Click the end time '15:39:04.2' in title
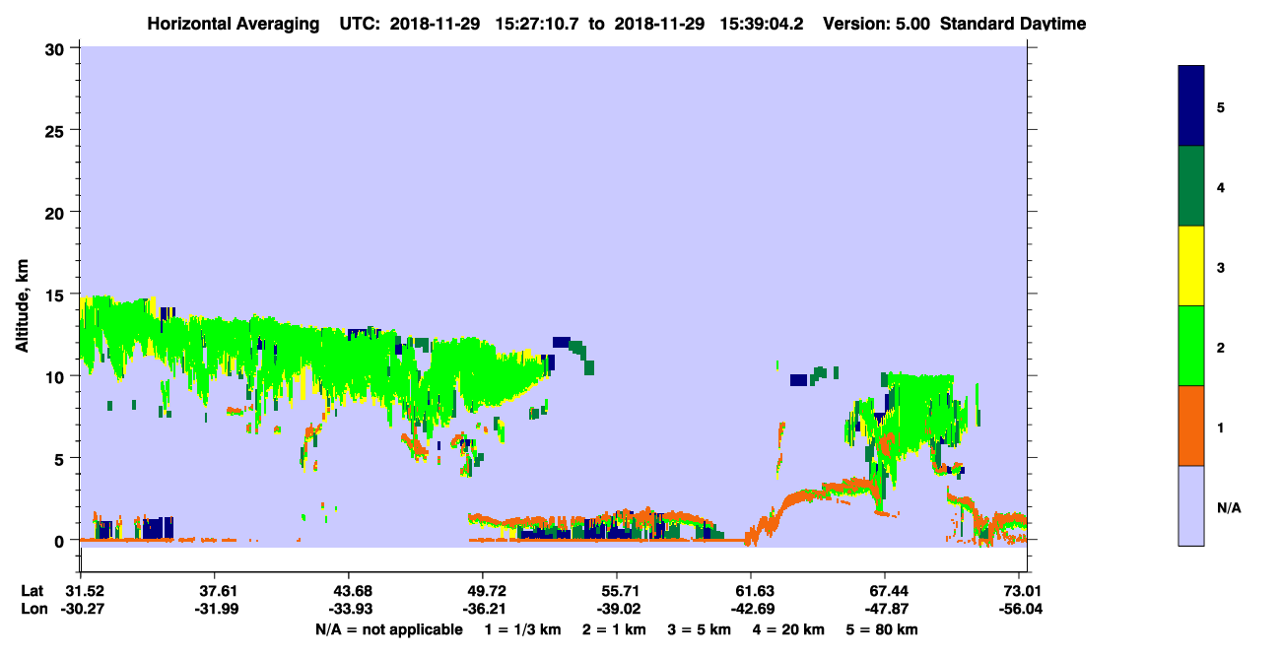Viewport: 1281px width, 657px height. coord(763,24)
